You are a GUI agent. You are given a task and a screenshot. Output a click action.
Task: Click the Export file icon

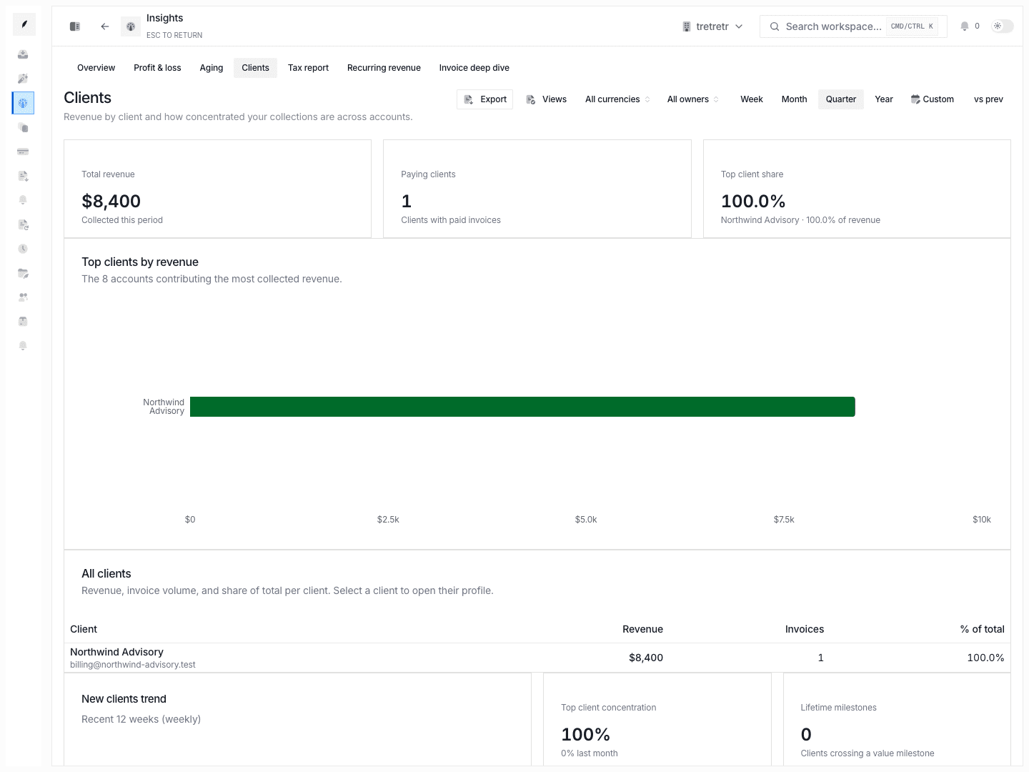click(x=469, y=99)
